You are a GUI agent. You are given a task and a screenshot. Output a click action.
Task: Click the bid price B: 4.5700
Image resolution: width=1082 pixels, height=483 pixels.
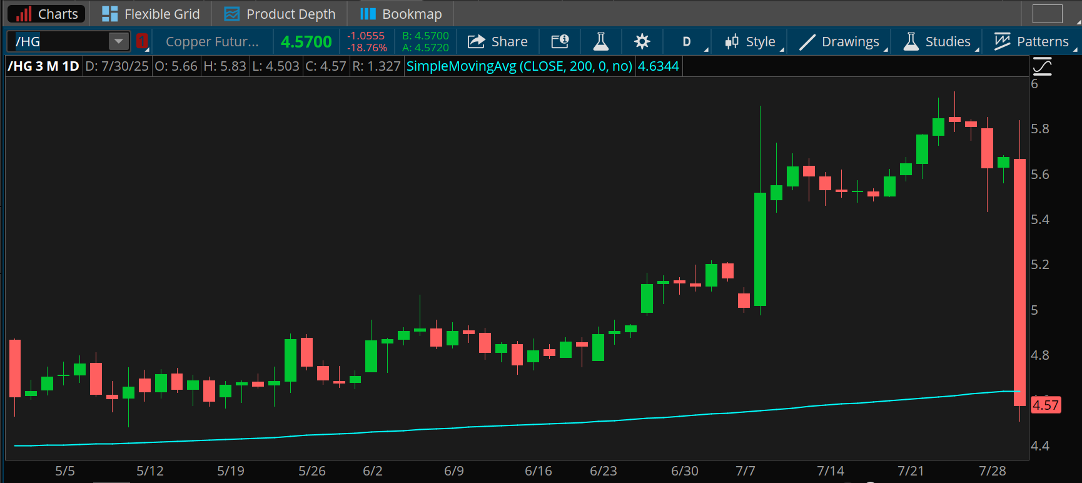tap(425, 36)
